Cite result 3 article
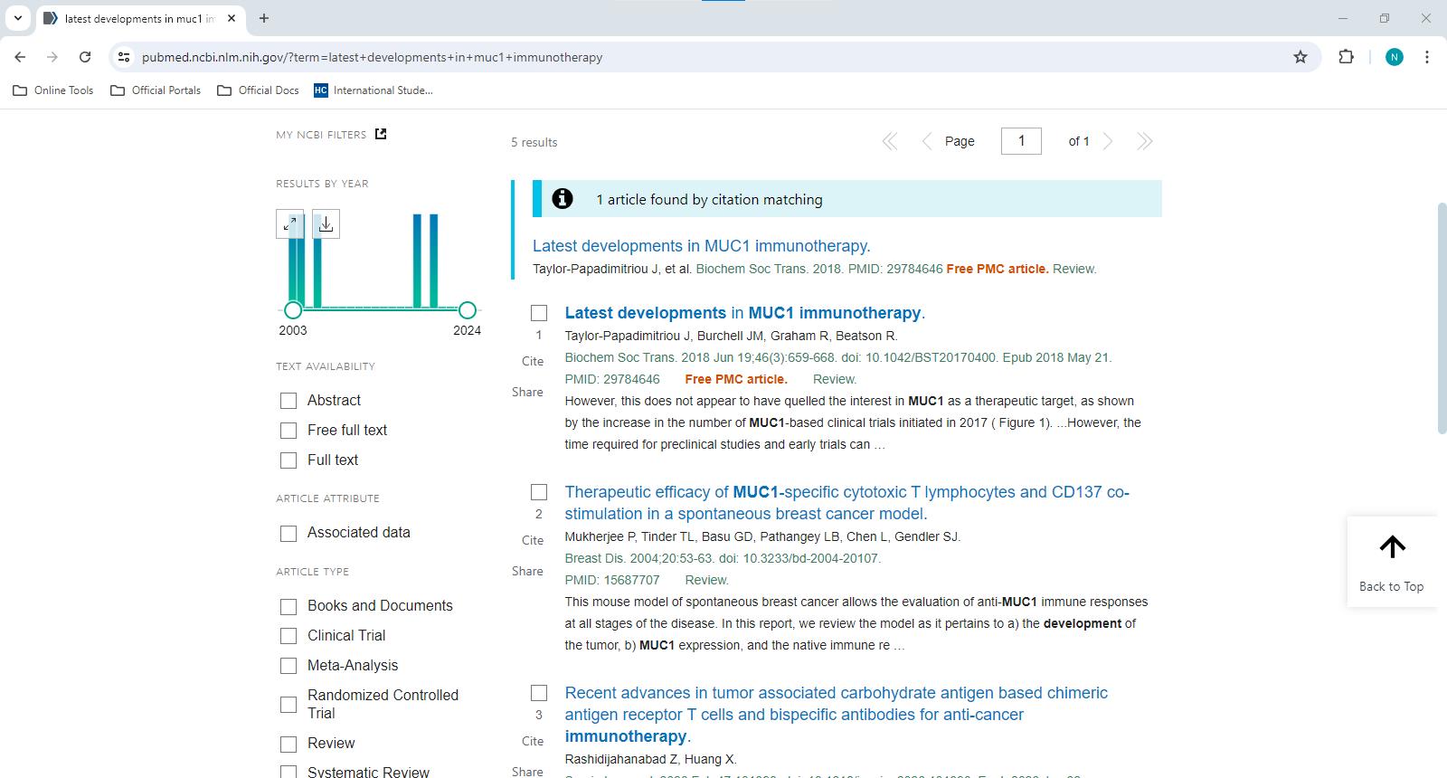Image resolution: width=1447 pixels, height=778 pixels. tap(533, 741)
